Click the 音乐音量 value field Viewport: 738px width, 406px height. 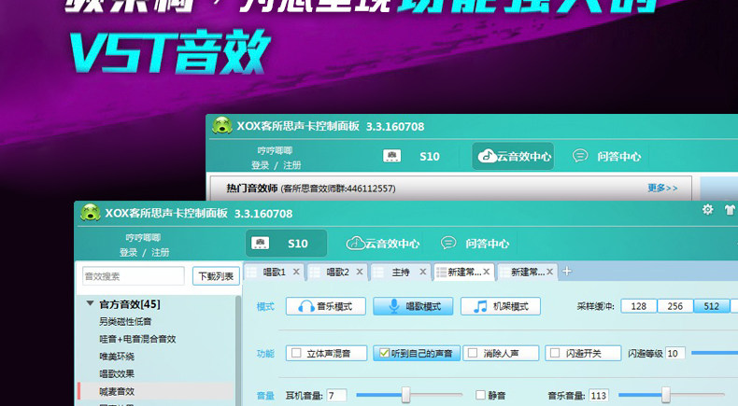[599, 396]
